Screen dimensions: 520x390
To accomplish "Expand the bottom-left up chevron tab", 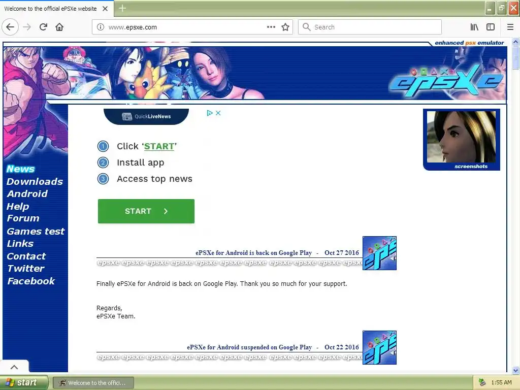I will 14,367.
